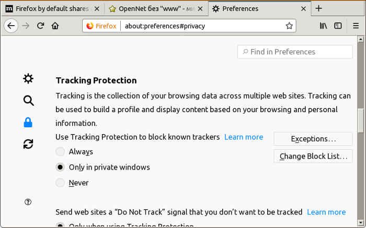This screenshot has width=366, height=228.
Task: Select Only in private windows option
Action: (x=60, y=167)
